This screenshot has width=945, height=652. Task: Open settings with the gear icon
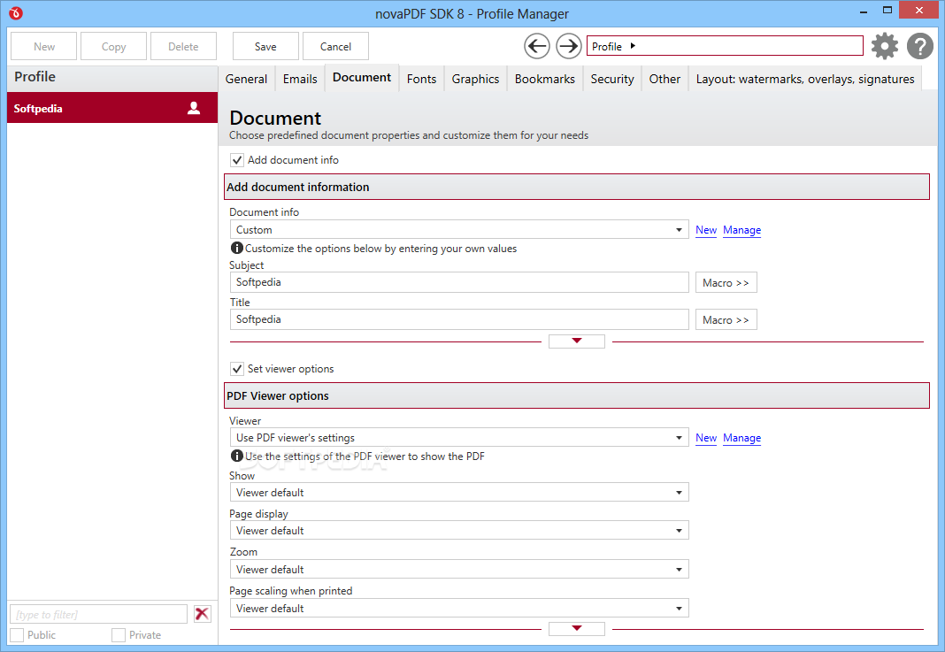885,46
